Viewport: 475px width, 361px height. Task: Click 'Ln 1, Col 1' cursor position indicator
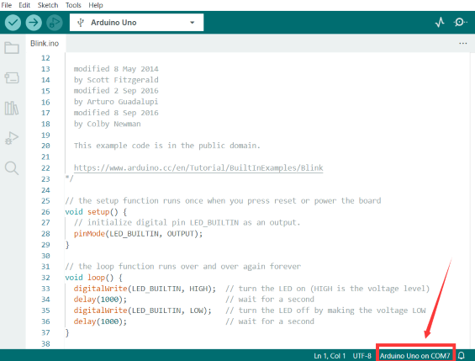[330, 356]
